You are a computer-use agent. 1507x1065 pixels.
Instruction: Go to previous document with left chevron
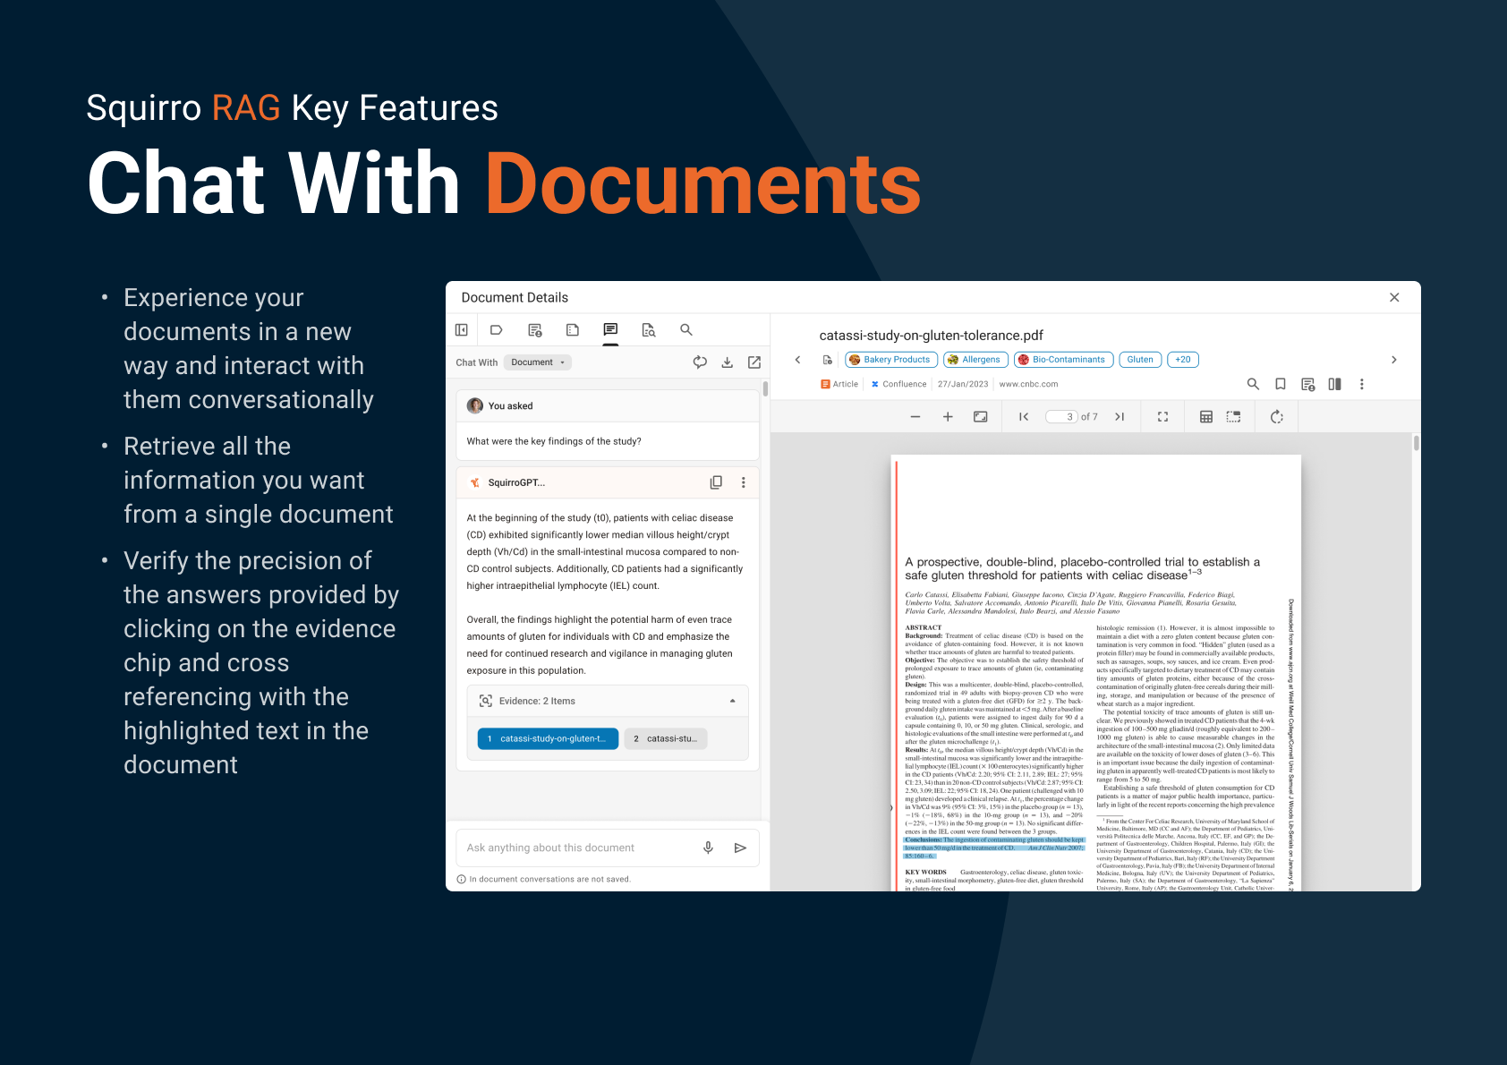797,360
